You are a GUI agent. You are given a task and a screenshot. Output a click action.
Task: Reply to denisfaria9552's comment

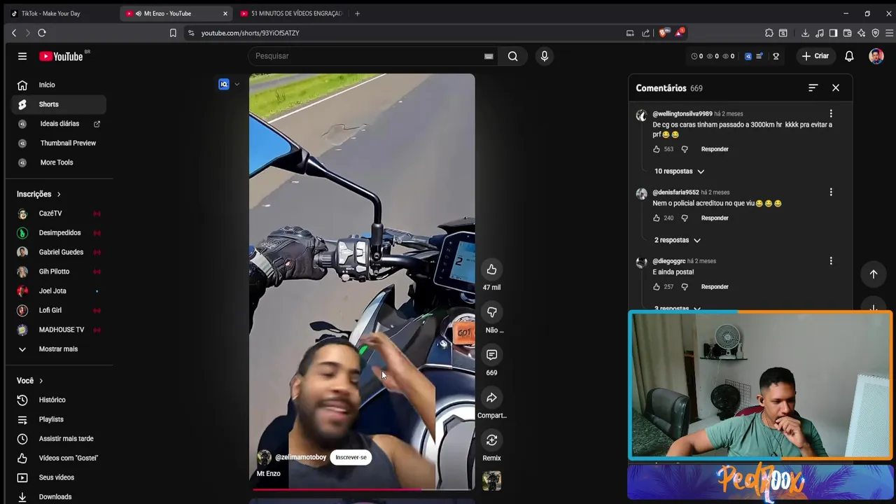(715, 218)
